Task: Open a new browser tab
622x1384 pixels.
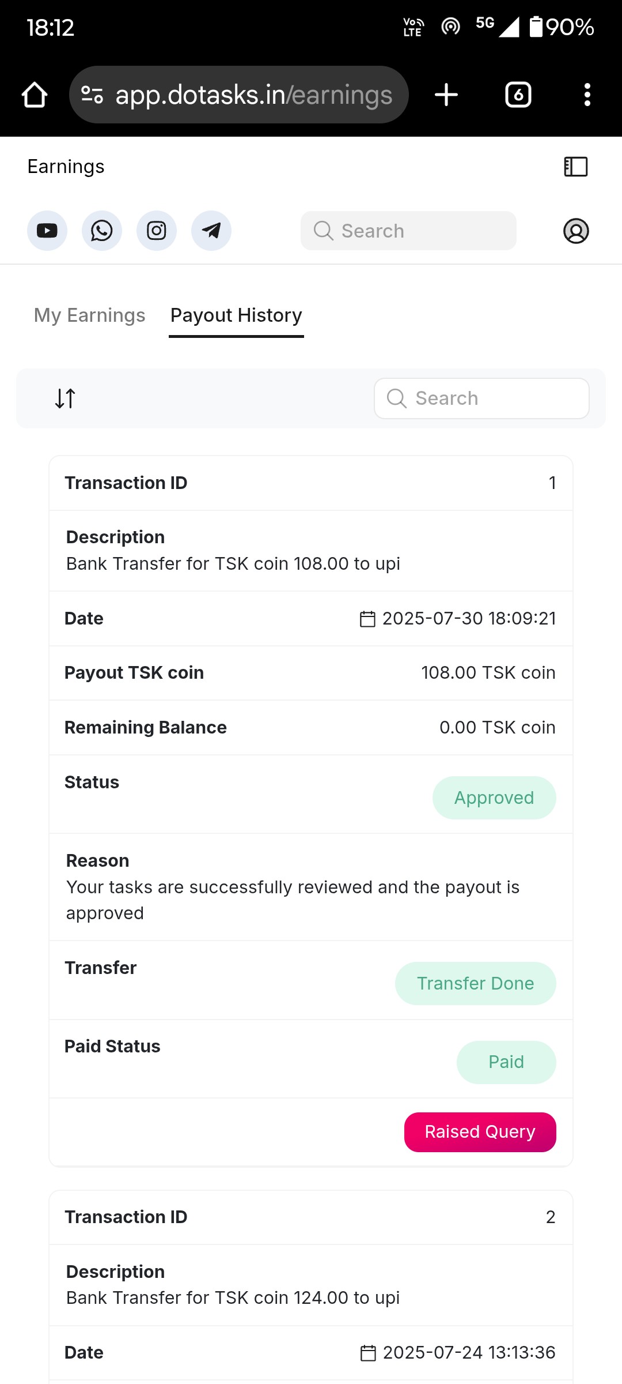Action: 446,95
